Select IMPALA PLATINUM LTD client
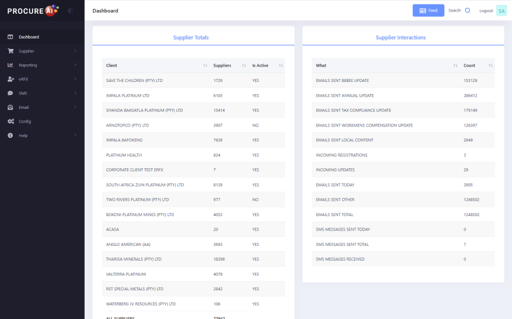 [127, 96]
